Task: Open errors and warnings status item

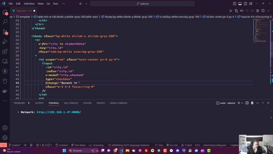Action: click(x=44, y=145)
